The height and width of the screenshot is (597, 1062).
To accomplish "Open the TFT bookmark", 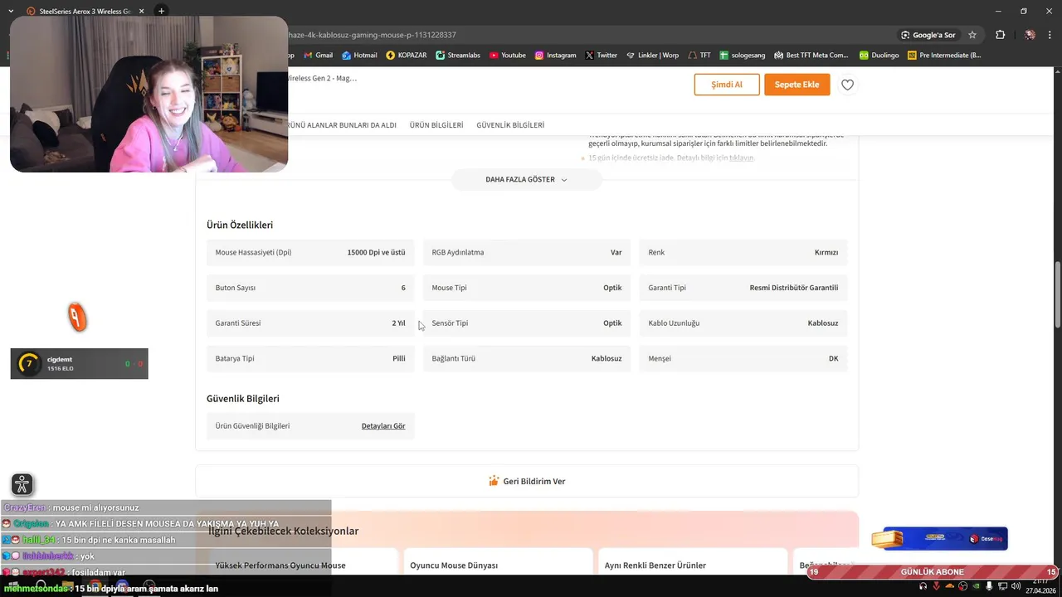I will [699, 56].
